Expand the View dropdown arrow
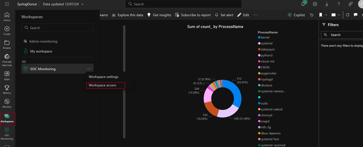The height and width of the screenshot is (147, 363). [339, 15]
